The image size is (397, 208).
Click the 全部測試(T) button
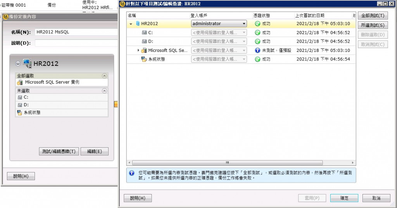(x=373, y=15)
